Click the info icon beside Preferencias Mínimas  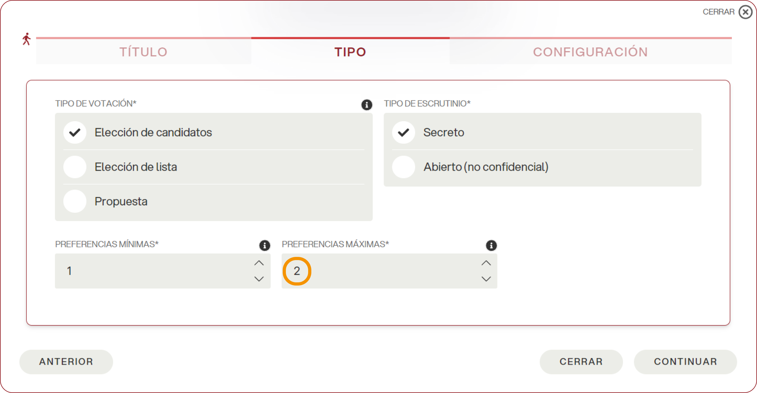[x=265, y=245]
